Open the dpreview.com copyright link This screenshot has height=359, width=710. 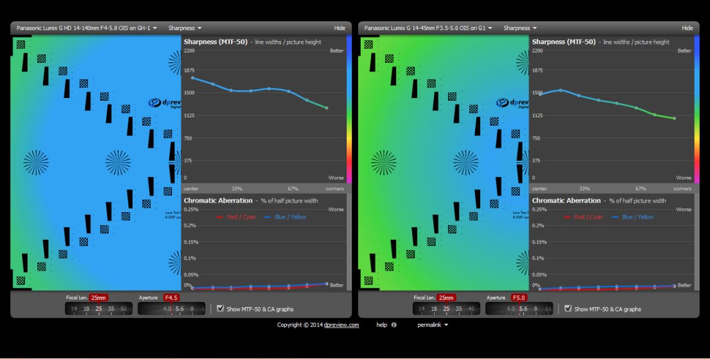(342, 324)
